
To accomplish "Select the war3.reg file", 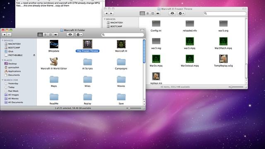I will pos(156,41).
